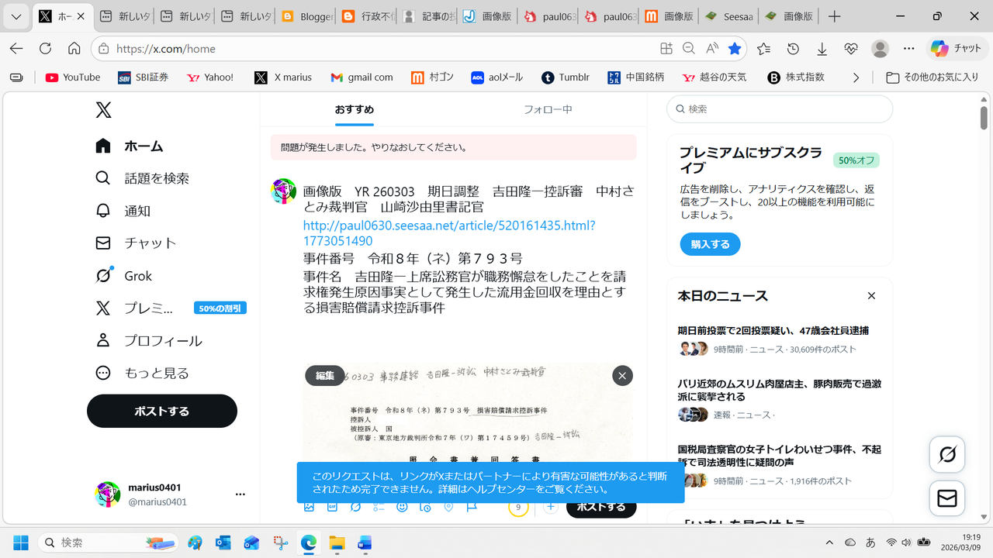Switch to フォロー中 timeline tab
The width and height of the screenshot is (993, 558).
click(x=548, y=109)
